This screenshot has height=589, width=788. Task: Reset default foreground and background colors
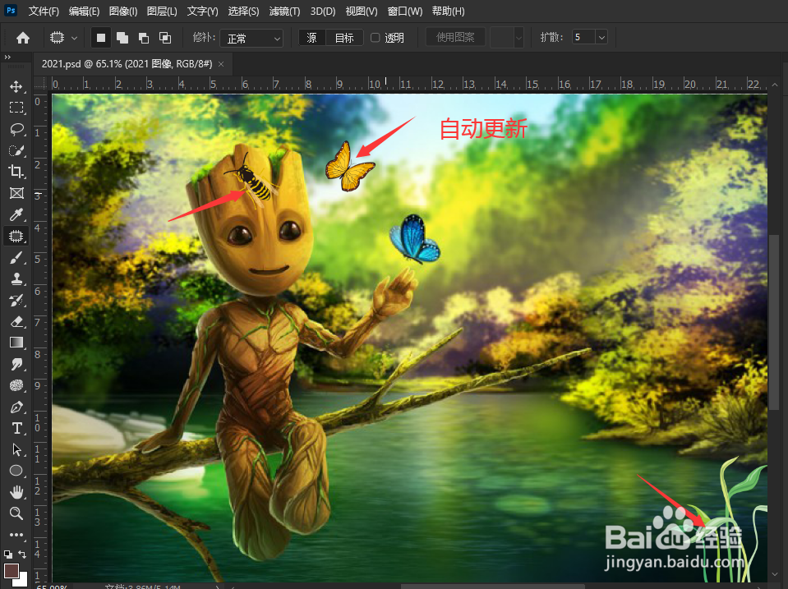(x=8, y=554)
